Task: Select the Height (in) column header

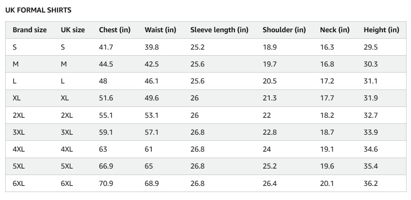Action: tap(381, 30)
